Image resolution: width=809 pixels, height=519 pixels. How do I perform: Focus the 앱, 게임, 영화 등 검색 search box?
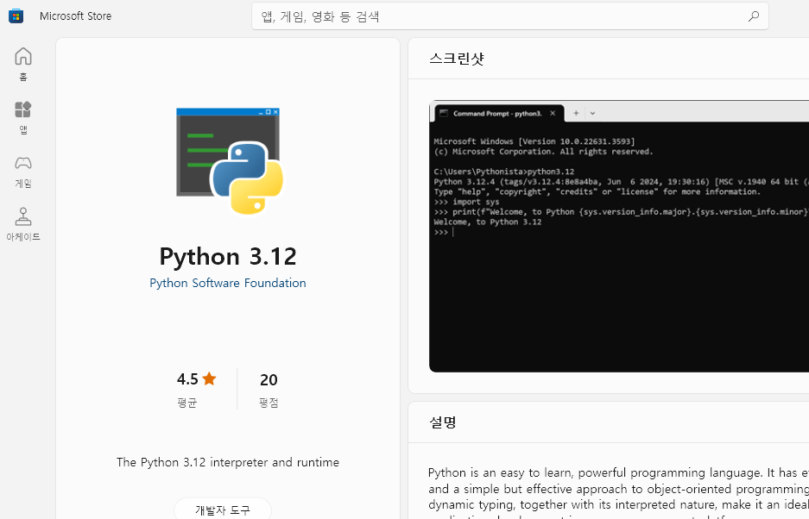click(509, 16)
